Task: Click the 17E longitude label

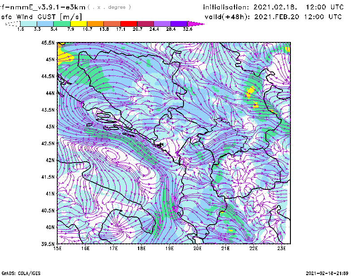Action: [x=114, y=248]
